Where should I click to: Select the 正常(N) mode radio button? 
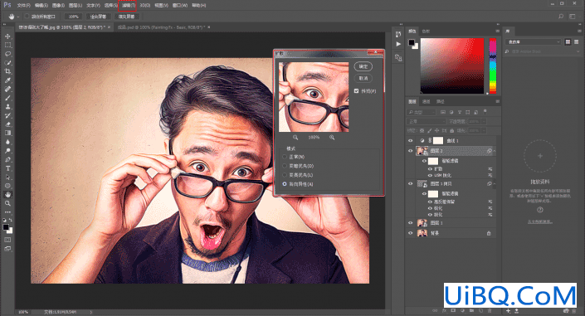(x=285, y=157)
